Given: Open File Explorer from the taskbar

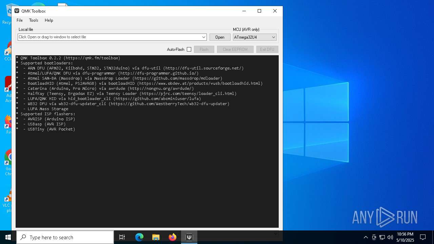Looking at the screenshot, I should tap(156, 237).
